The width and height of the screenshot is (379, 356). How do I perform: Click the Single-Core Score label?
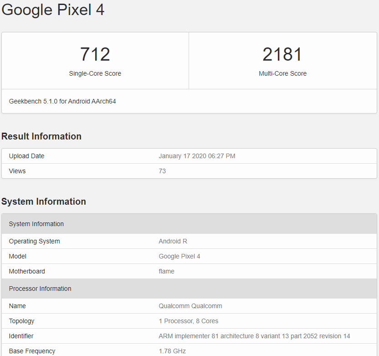pyautogui.click(x=95, y=73)
